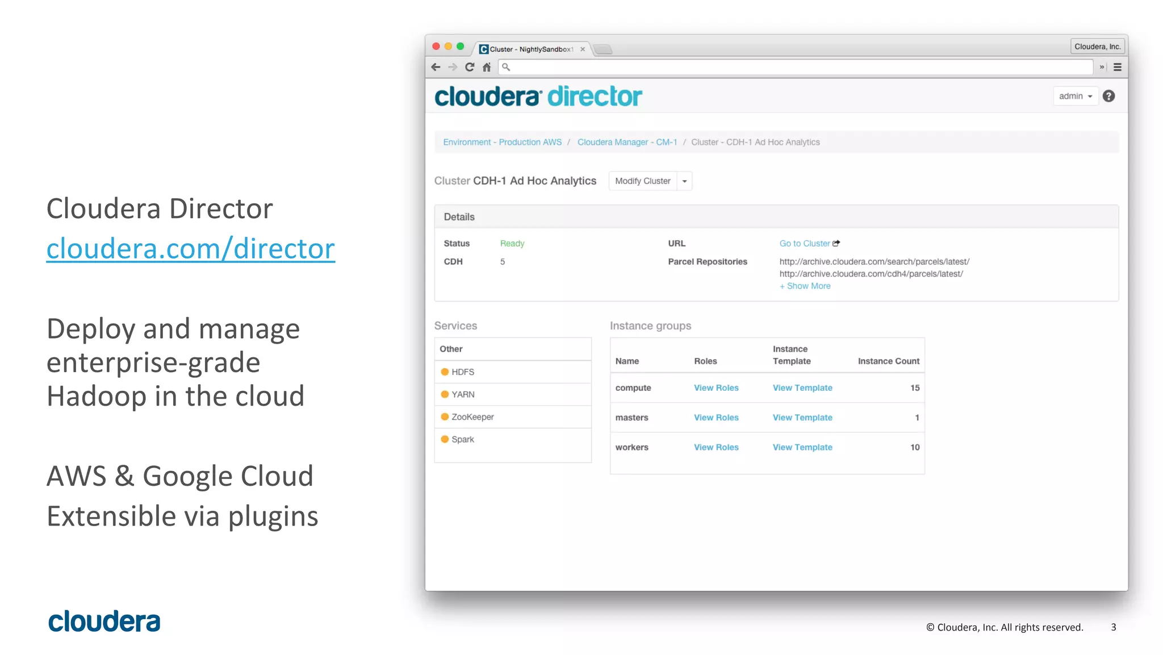The image size is (1163, 655).
Task: Open the cloudera.com/director link on slide
Action: click(191, 249)
